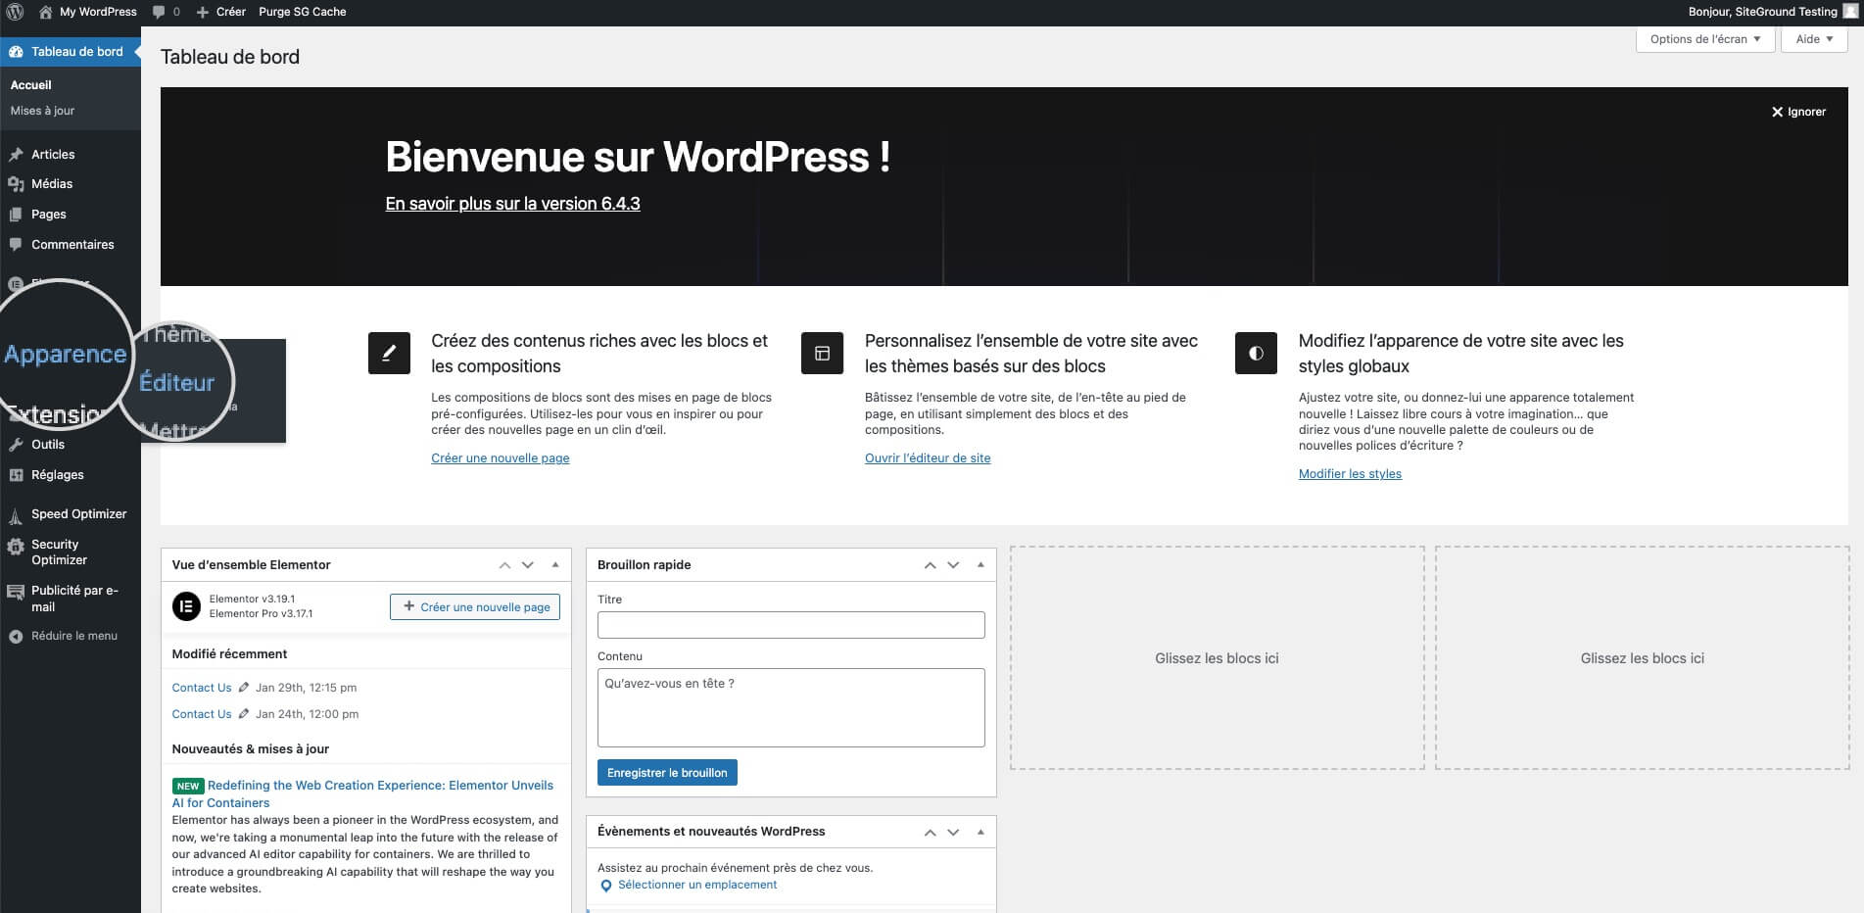Image resolution: width=1864 pixels, height=913 pixels.
Task: Click Enregistrer le brouillon button
Action: click(667, 773)
